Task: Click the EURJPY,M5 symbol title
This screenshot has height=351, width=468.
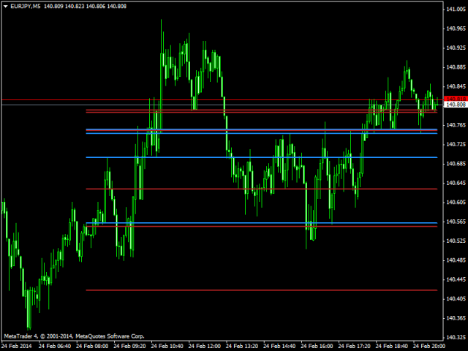Action: coord(26,7)
